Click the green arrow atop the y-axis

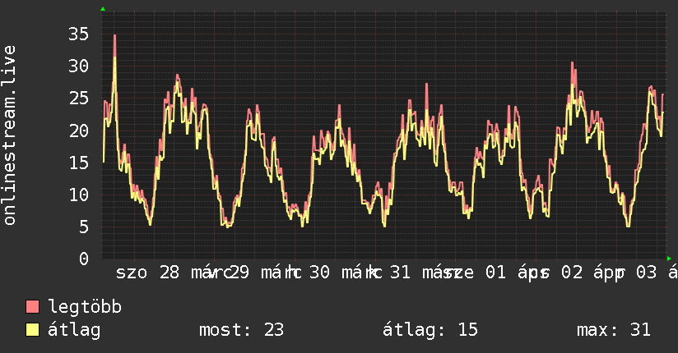(103, 9)
